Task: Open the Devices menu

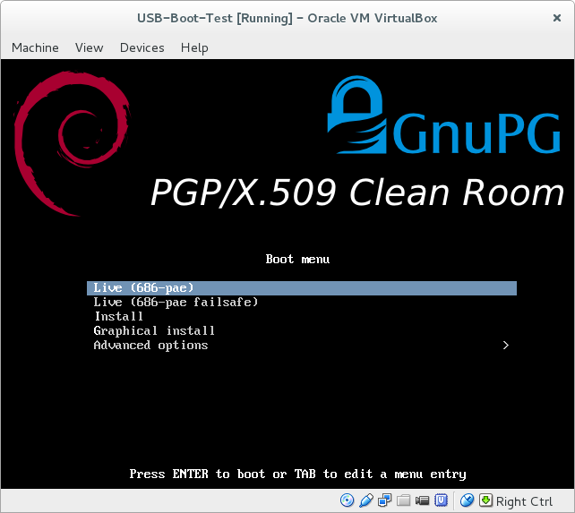Action: (x=142, y=47)
